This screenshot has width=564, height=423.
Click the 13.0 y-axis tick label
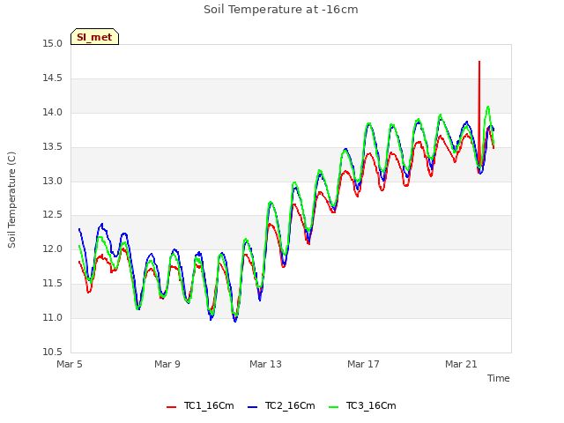click(x=53, y=181)
